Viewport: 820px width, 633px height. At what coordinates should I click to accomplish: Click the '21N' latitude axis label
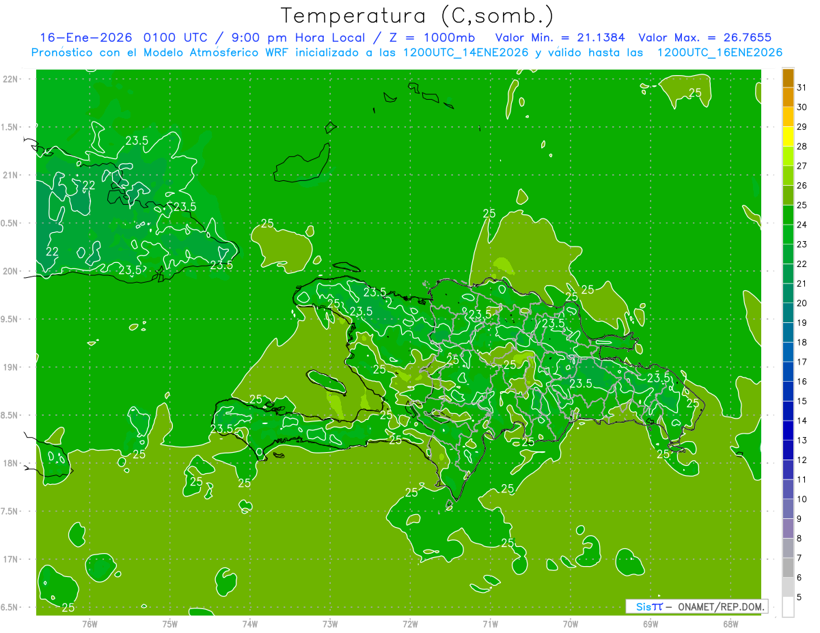[x=12, y=175]
